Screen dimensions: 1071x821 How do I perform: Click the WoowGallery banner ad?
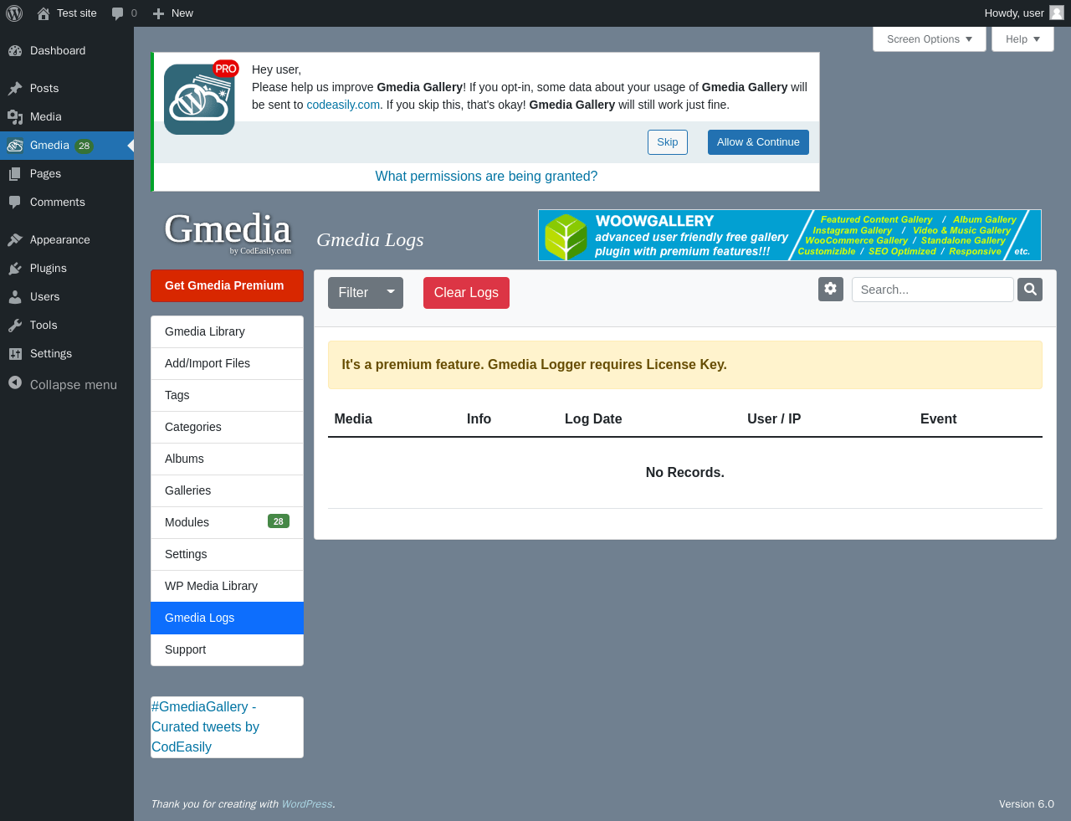790,235
